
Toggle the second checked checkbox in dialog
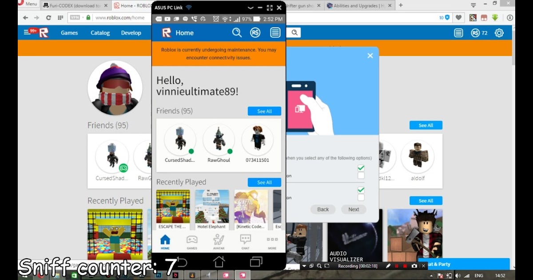(361, 190)
